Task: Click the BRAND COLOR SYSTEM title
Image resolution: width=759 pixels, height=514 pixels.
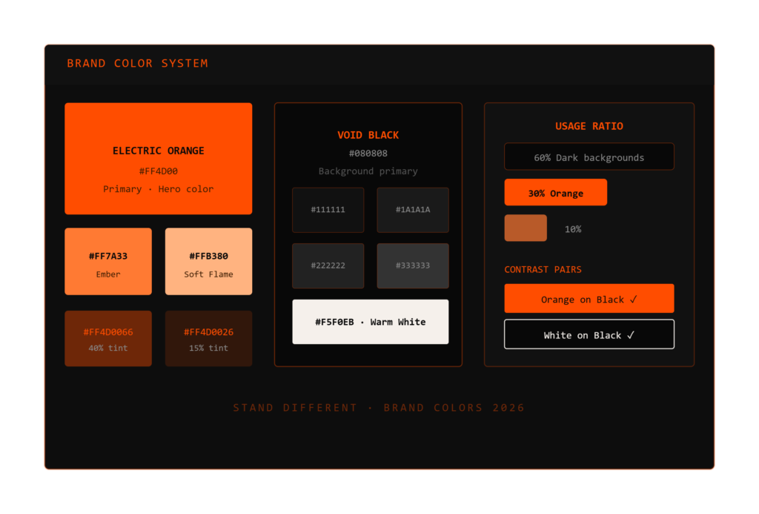Action: tap(137, 64)
